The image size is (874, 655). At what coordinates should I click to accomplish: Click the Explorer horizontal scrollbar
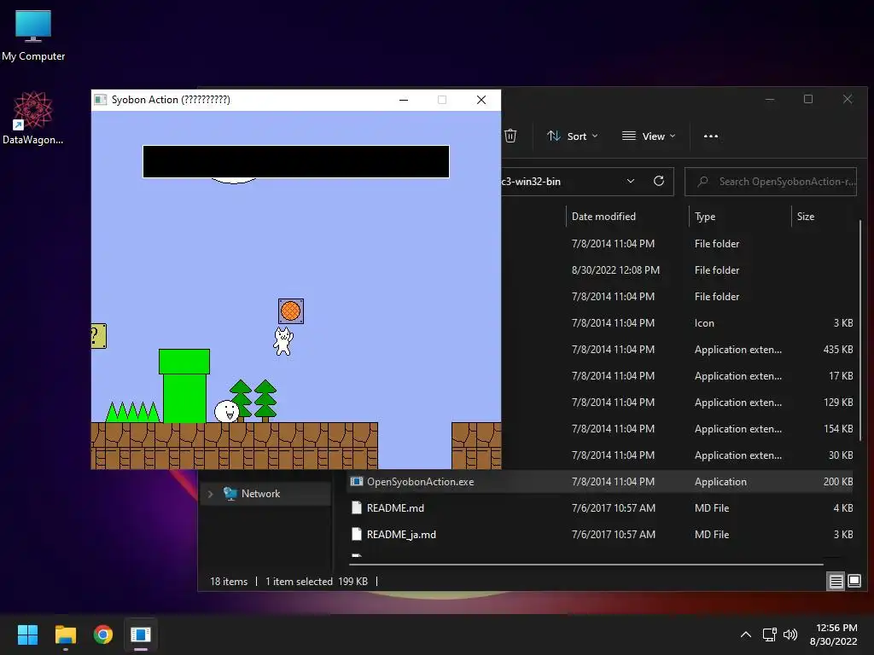[x=586, y=565]
